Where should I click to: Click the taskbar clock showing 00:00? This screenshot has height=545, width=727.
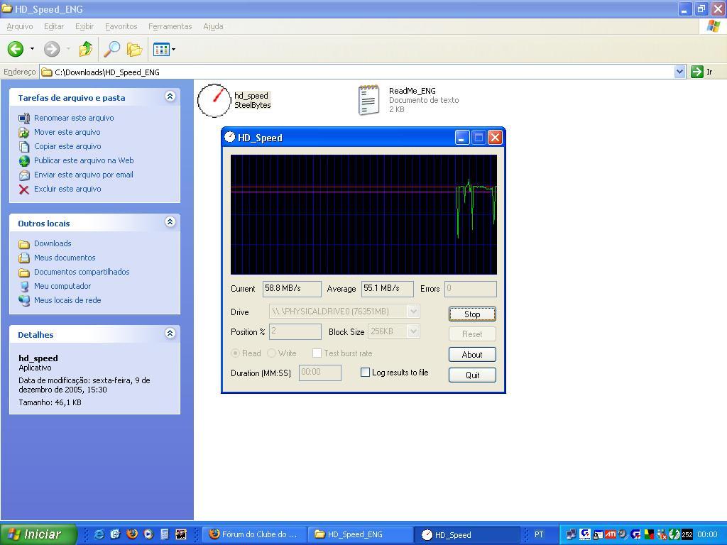pyautogui.click(x=708, y=534)
